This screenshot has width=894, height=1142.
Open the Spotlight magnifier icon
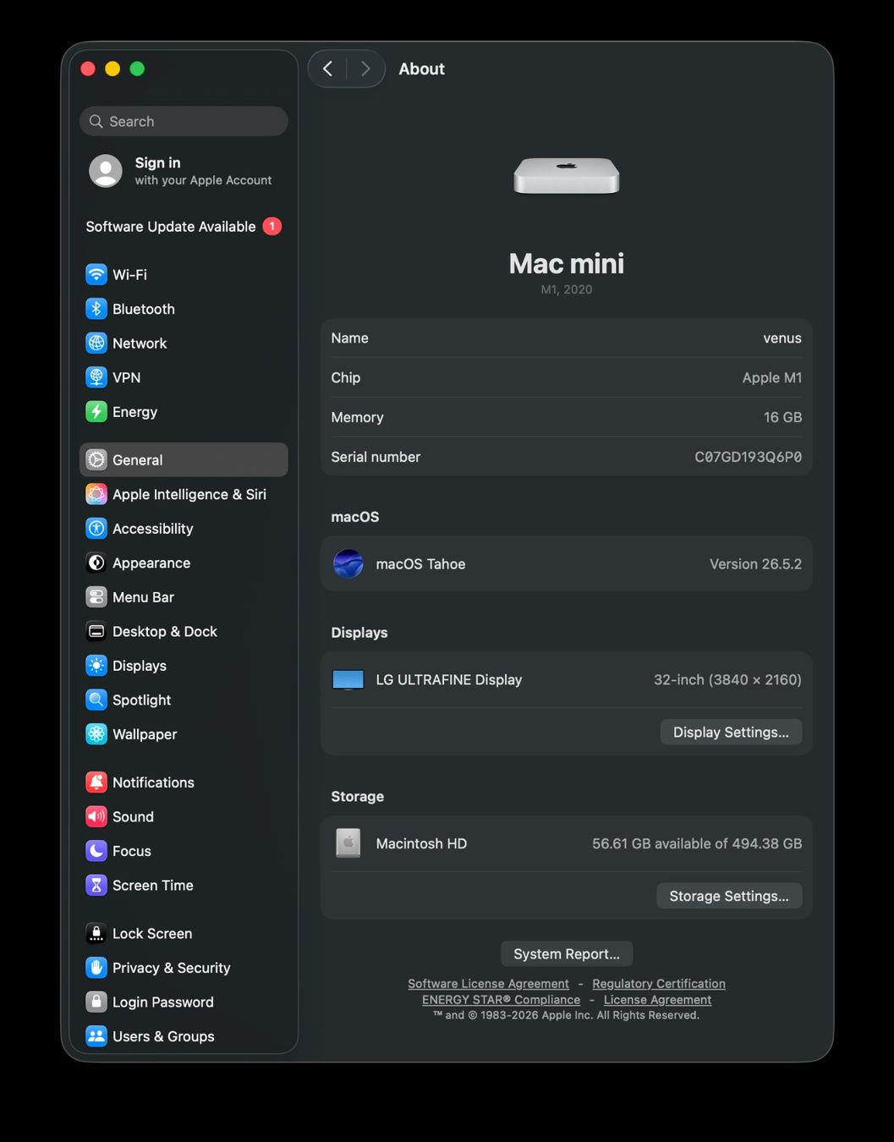click(x=96, y=700)
